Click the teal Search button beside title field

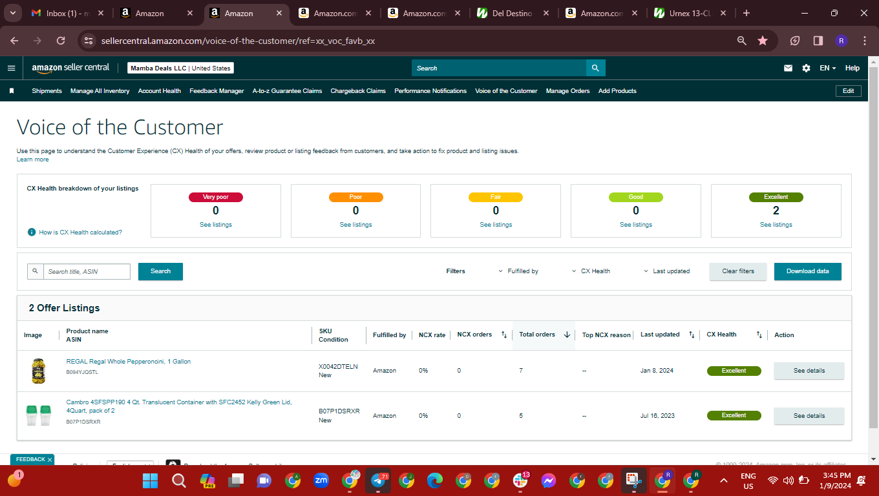[160, 271]
